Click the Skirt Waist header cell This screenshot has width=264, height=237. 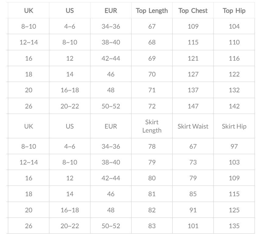[x=193, y=126]
